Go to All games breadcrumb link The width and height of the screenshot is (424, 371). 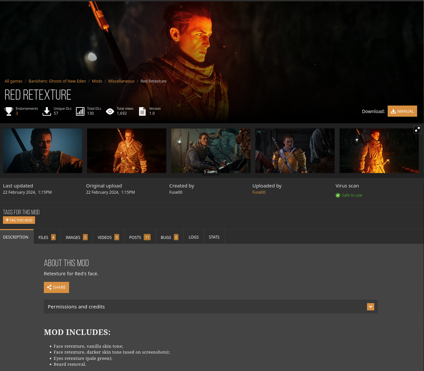click(13, 81)
